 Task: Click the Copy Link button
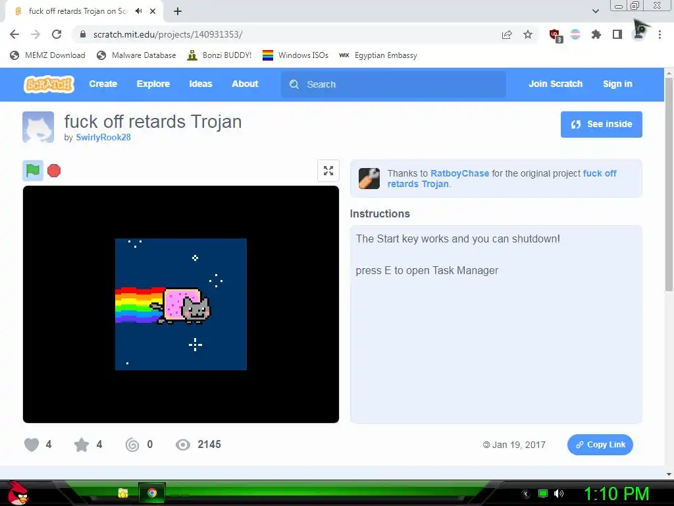[x=600, y=445]
